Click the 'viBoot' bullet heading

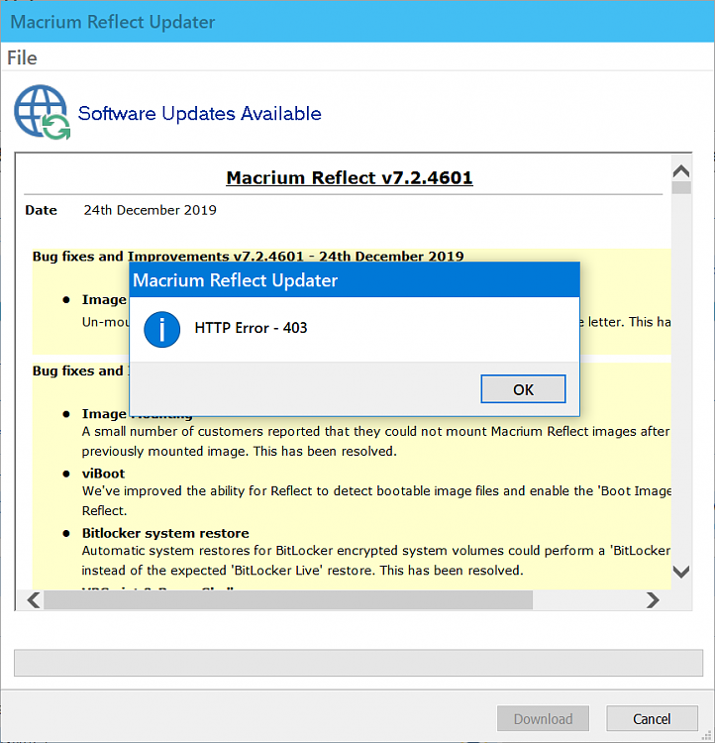click(103, 474)
